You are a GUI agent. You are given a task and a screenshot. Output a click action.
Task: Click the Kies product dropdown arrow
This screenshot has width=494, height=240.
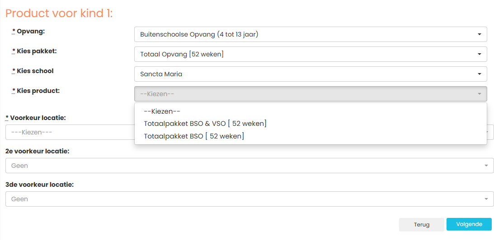click(479, 94)
